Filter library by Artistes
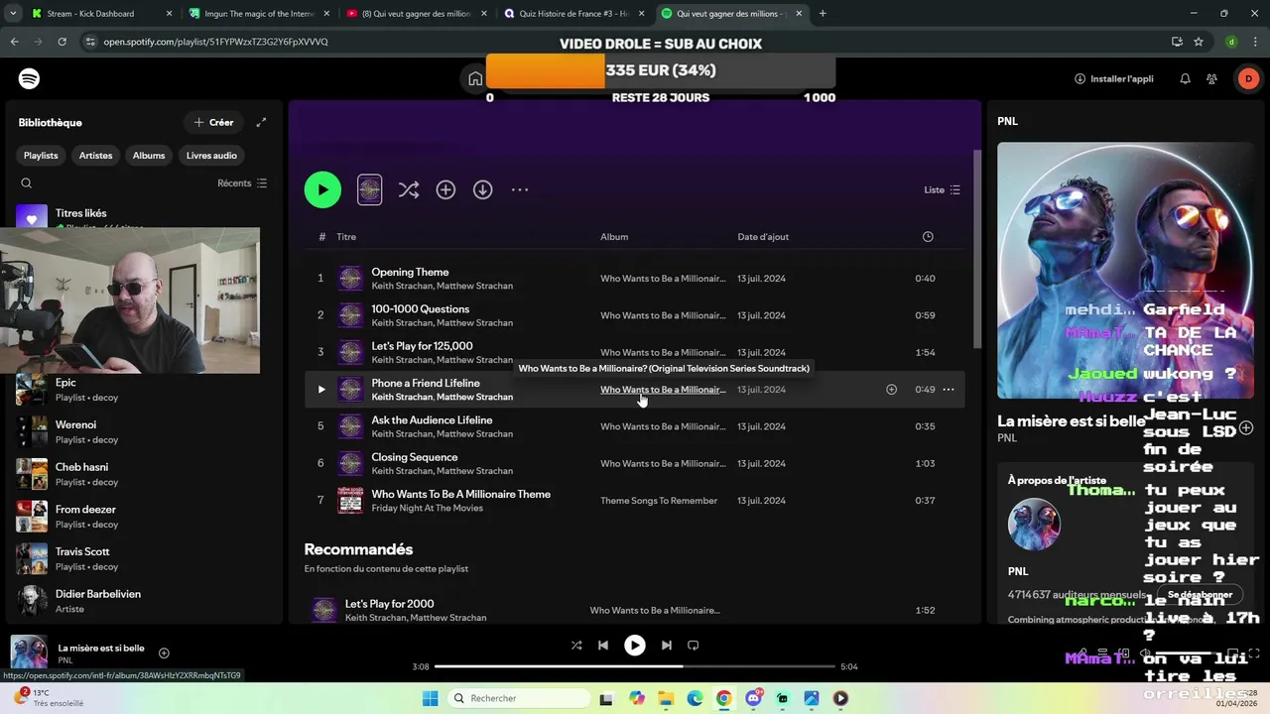Screen dimensions: 1270x714 tap(95, 155)
